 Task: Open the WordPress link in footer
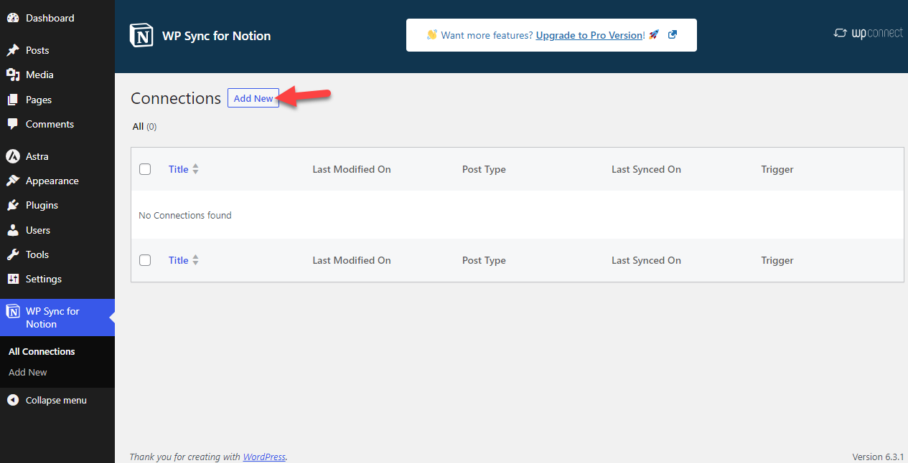(264, 457)
